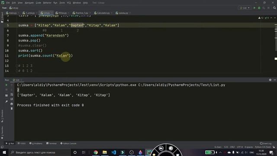
Task: Go to next highlighted error arrow
Action: coord(275,18)
